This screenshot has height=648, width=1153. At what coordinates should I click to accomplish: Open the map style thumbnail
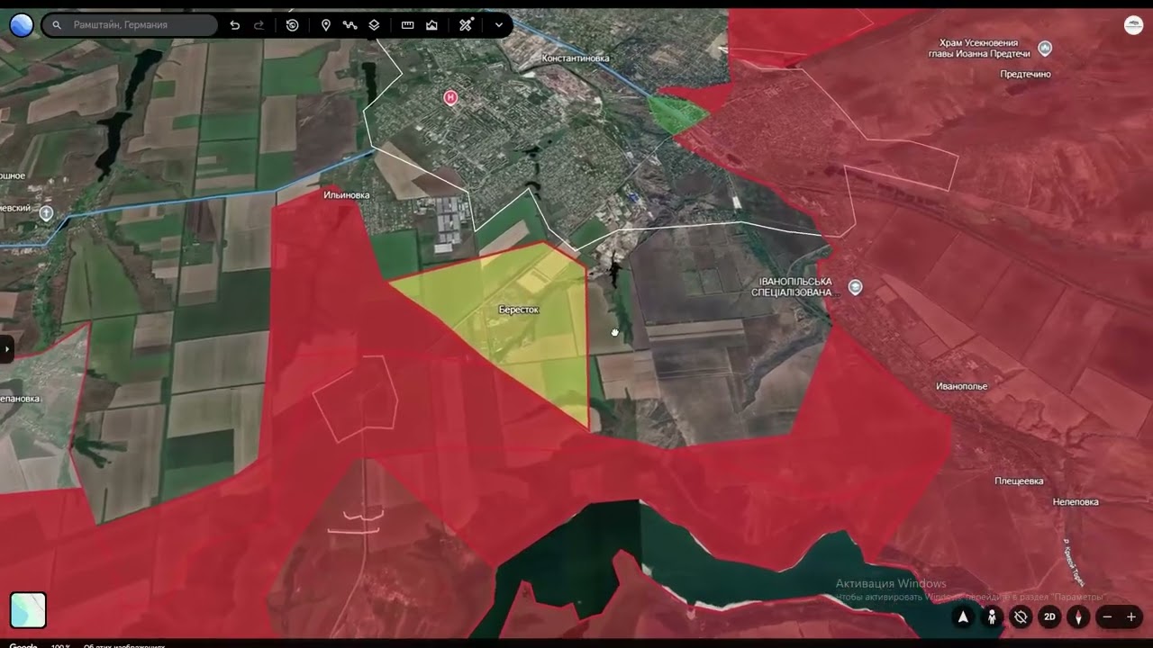point(28,609)
